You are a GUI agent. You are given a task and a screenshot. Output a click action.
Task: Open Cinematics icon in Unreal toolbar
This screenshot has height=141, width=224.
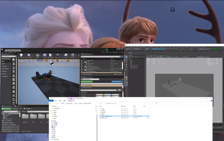(73, 56)
